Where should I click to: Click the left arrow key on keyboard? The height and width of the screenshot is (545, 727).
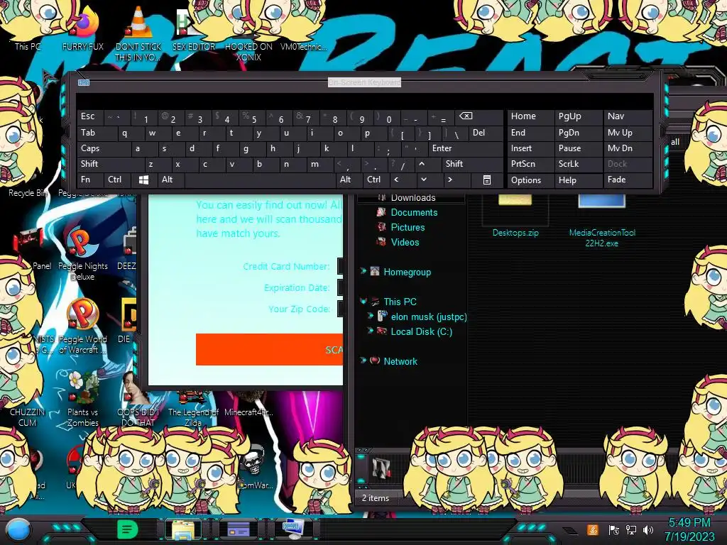[x=396, y=180]
